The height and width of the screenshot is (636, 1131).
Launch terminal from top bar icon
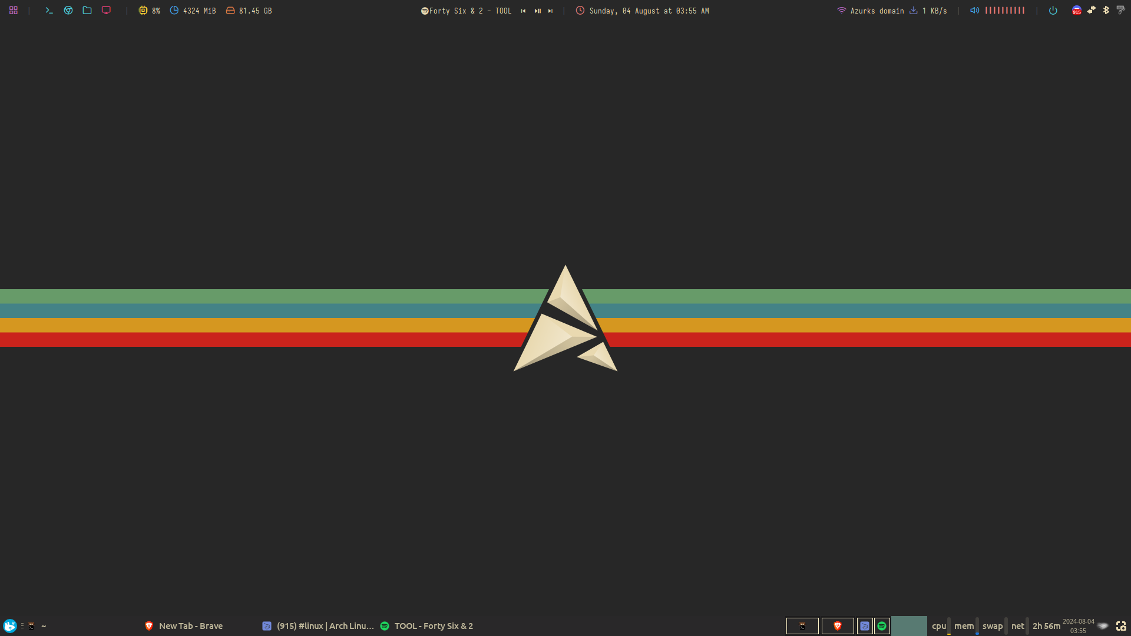coord(49,11)
